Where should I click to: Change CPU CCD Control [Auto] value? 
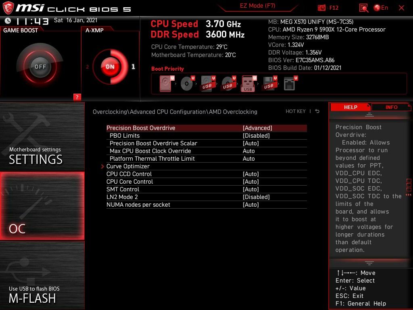tap(251, 174)
